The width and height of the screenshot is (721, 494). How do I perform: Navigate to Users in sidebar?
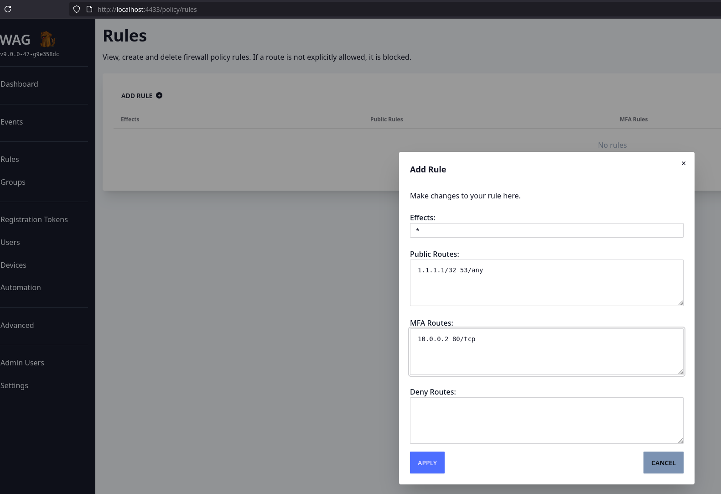(10, 242)
